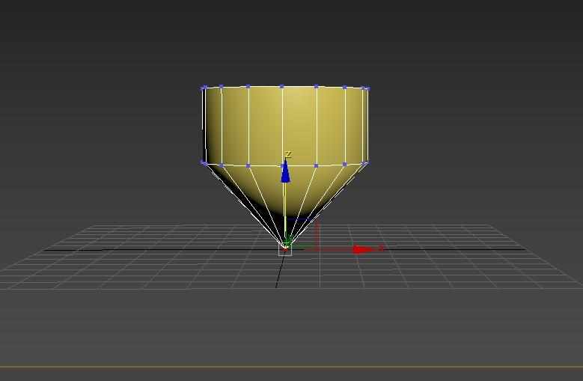Screen dimensions: 583x381
Task: Click the orange line at viewport bottom
Action: point(291,367)
